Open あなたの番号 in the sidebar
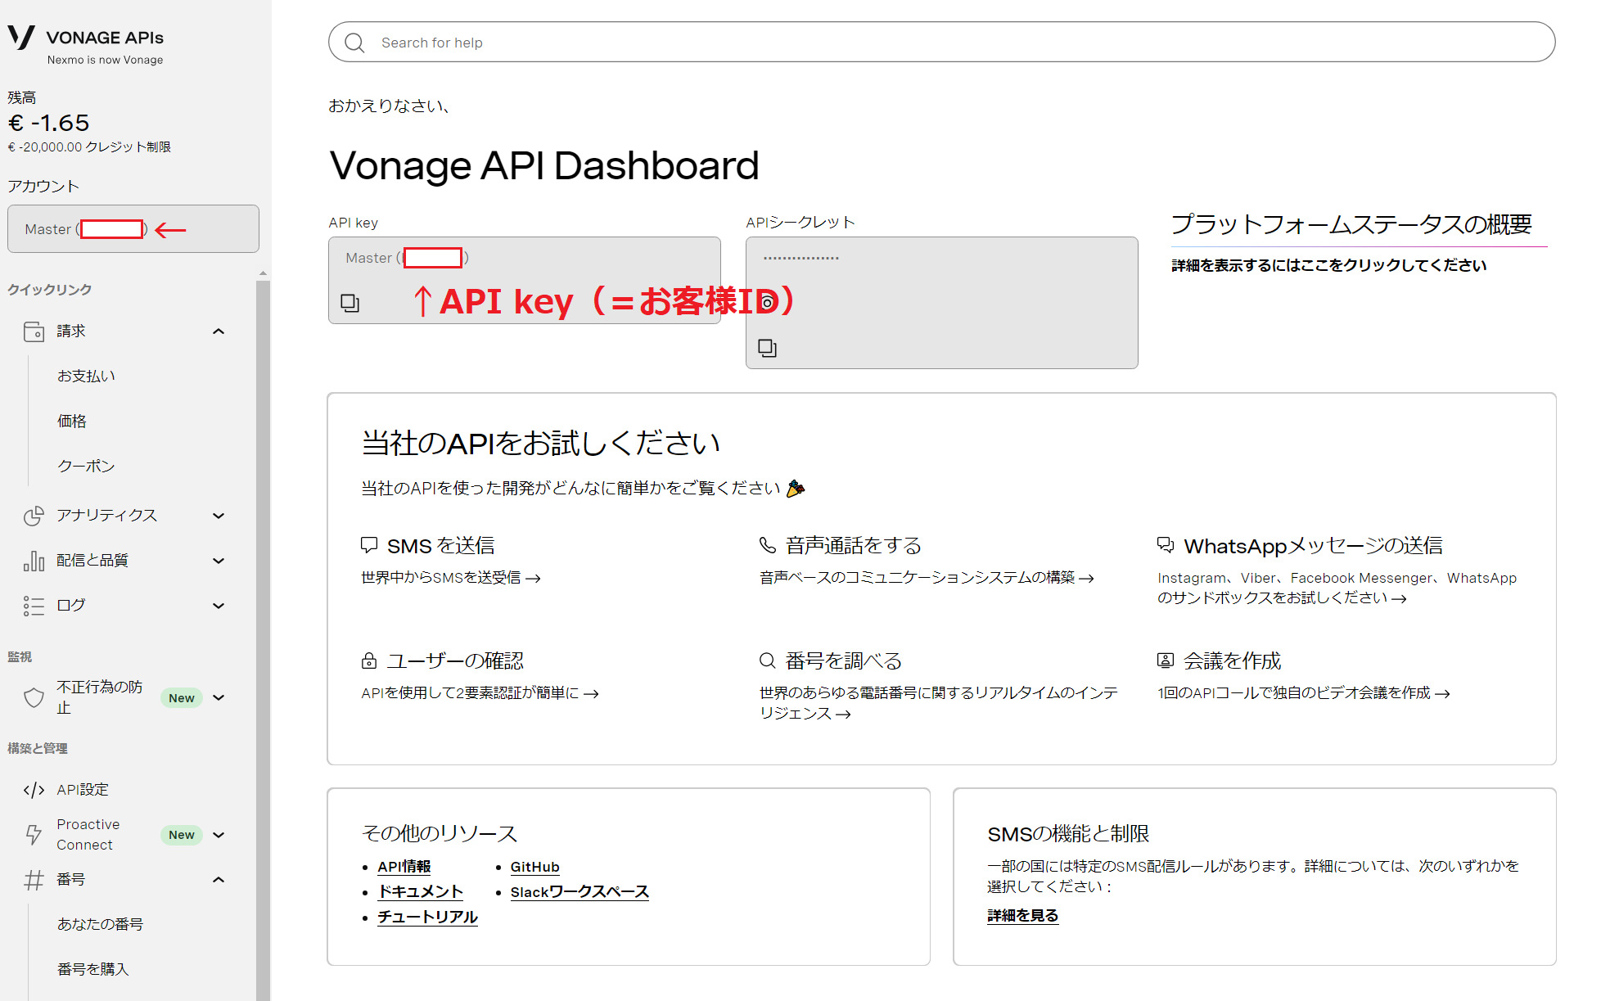Screen dimensions: 1610x1001 click(x=100, y=924)
